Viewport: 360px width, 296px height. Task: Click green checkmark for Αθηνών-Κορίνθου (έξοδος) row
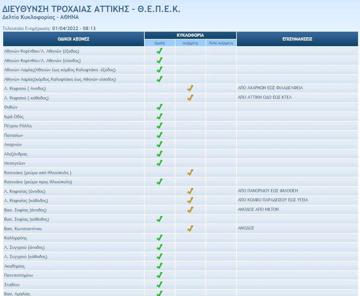[x=160, y=51]
